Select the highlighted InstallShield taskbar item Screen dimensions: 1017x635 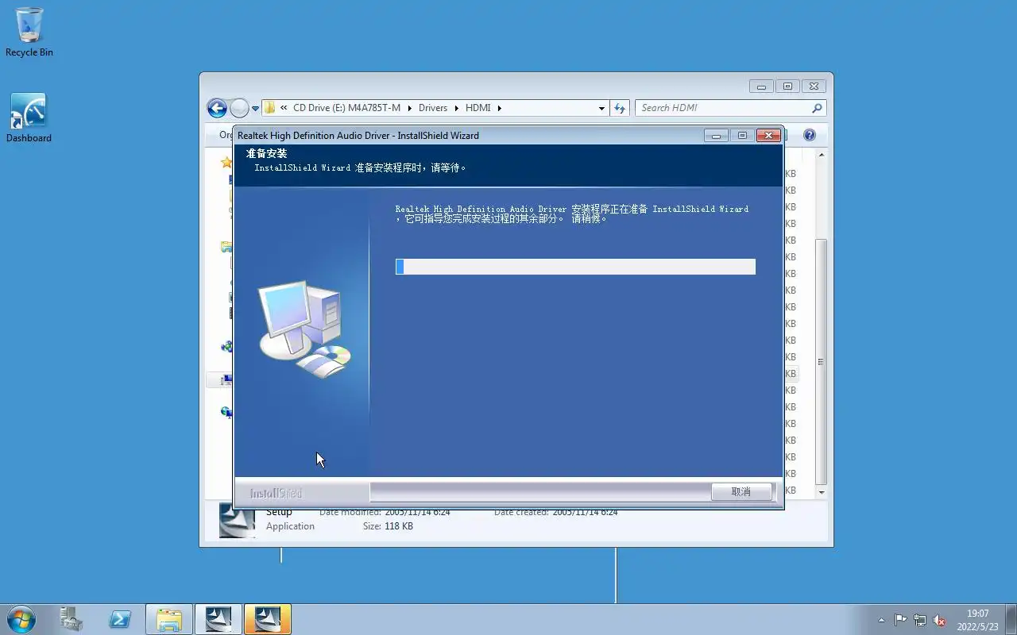tap(267, 619)
